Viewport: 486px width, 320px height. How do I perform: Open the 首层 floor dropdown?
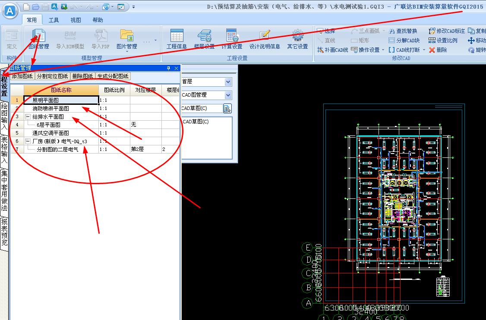[228, 82]
